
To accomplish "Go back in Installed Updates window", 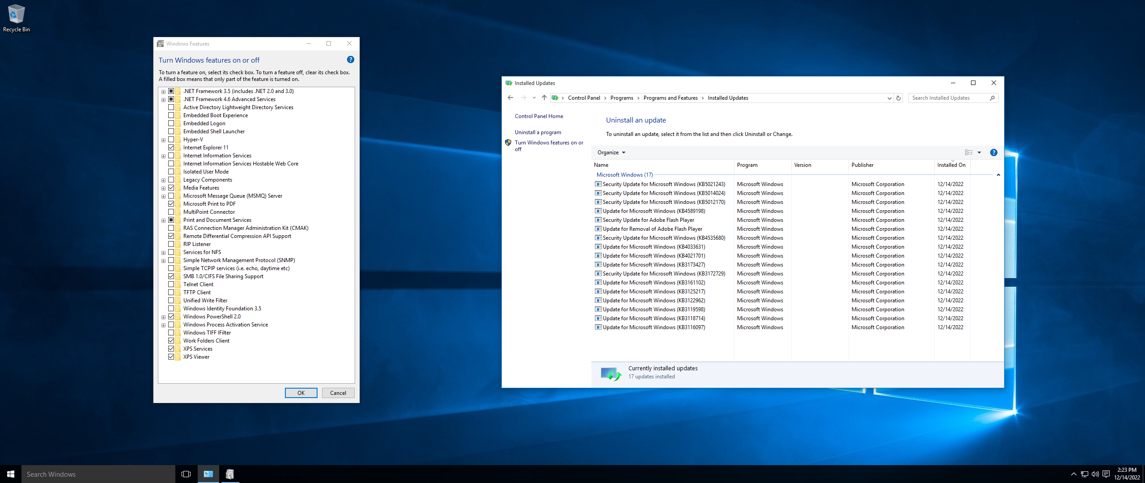I will 510,97.
